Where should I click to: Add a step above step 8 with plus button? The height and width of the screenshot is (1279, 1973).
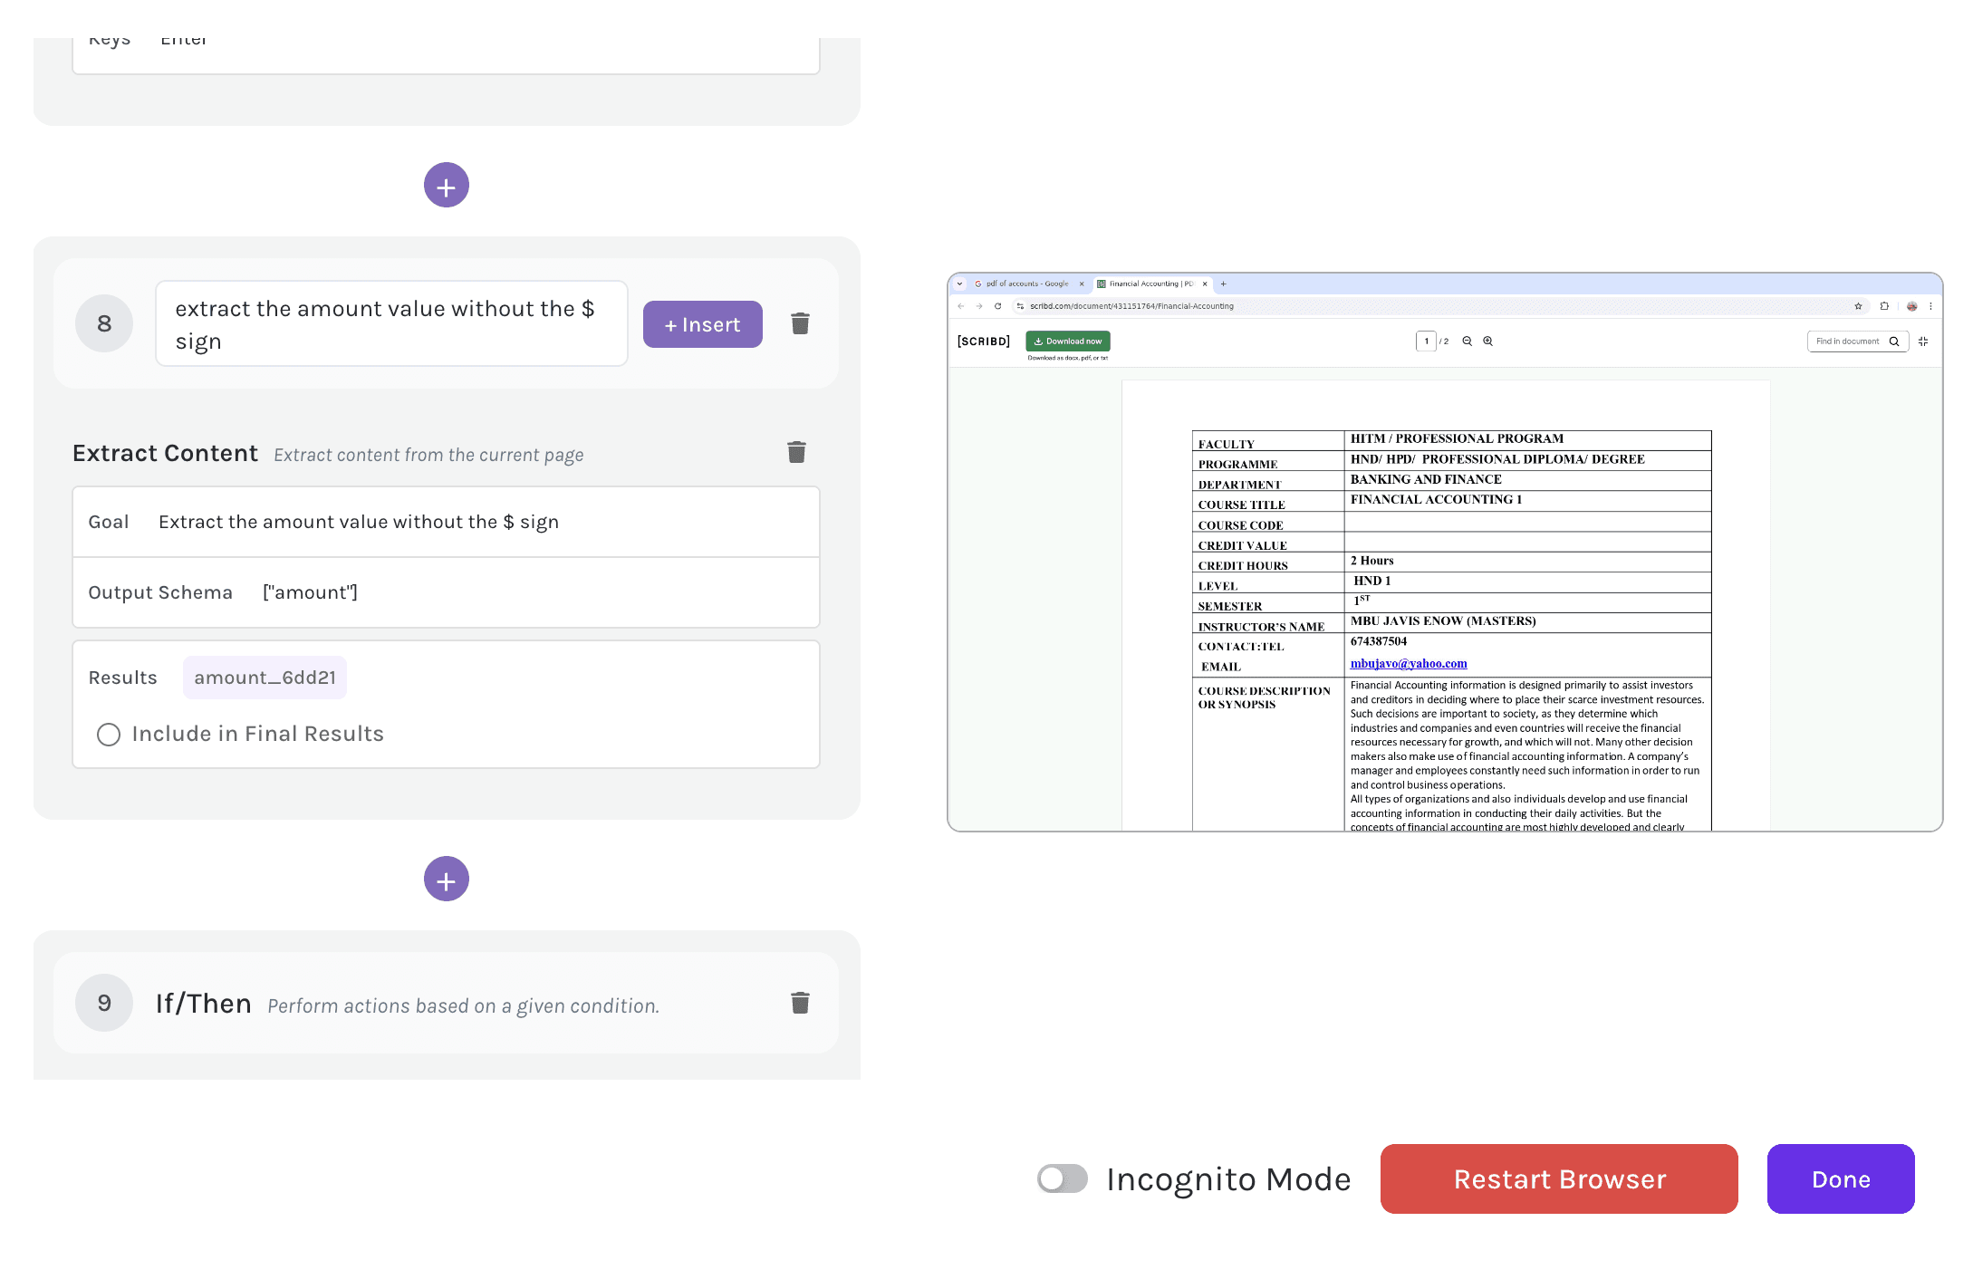tap(446, 186)
